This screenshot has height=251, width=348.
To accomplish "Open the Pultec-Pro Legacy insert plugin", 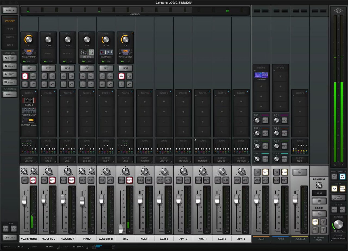I will [29, 110].
